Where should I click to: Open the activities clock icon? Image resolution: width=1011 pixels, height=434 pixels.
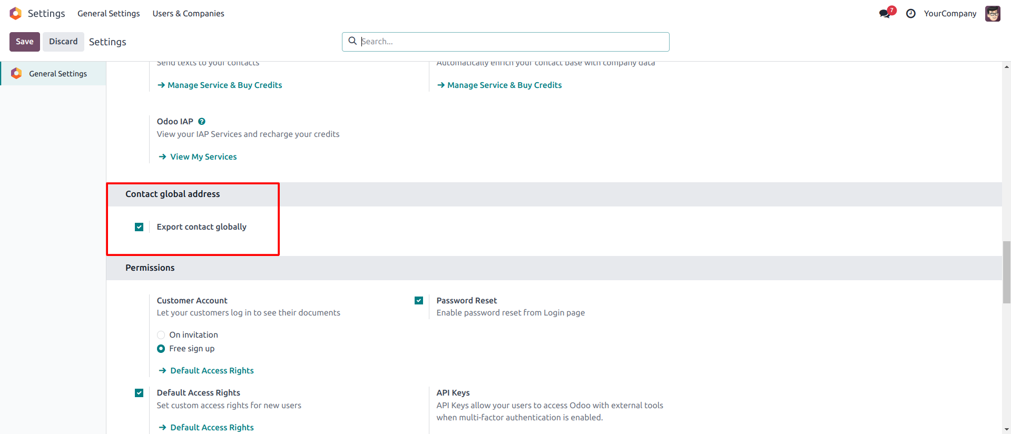click(x=910, y=14)
